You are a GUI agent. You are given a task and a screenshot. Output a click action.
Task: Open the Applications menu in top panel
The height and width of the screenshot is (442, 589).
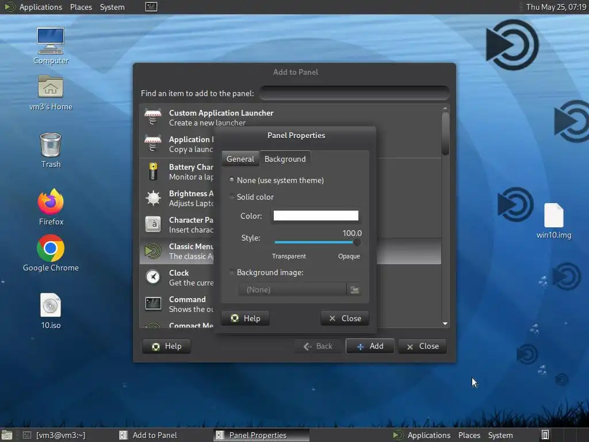click(41, 7)
